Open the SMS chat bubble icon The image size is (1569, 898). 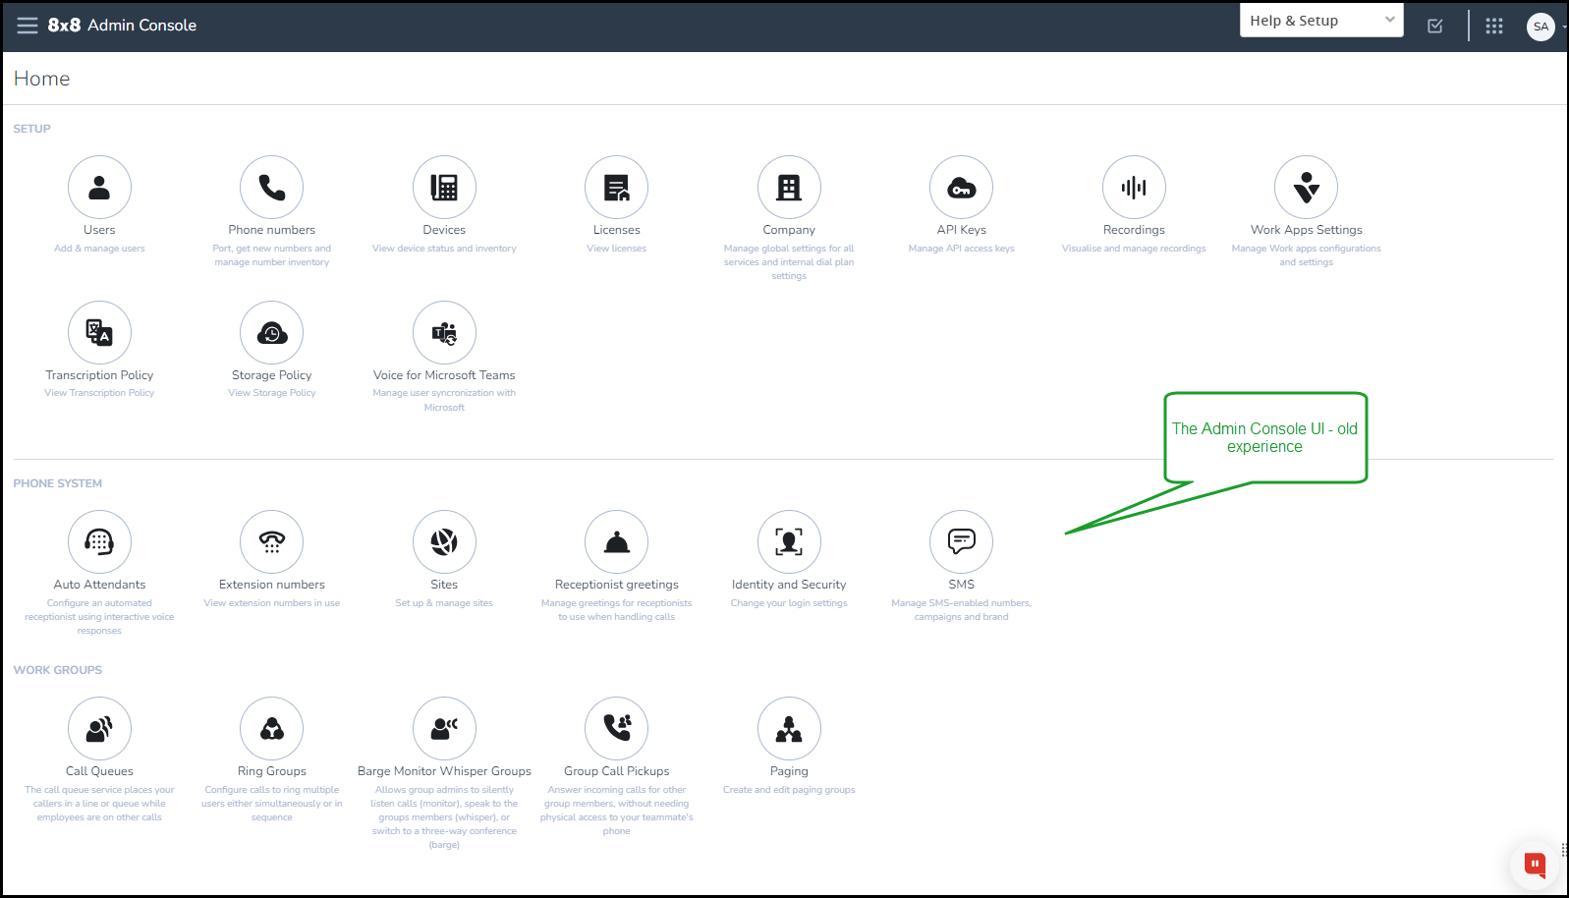point(962,541)
